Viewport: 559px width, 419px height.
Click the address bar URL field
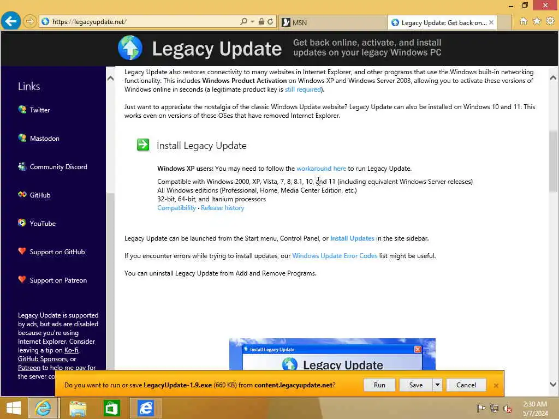(x=139, y=22)
